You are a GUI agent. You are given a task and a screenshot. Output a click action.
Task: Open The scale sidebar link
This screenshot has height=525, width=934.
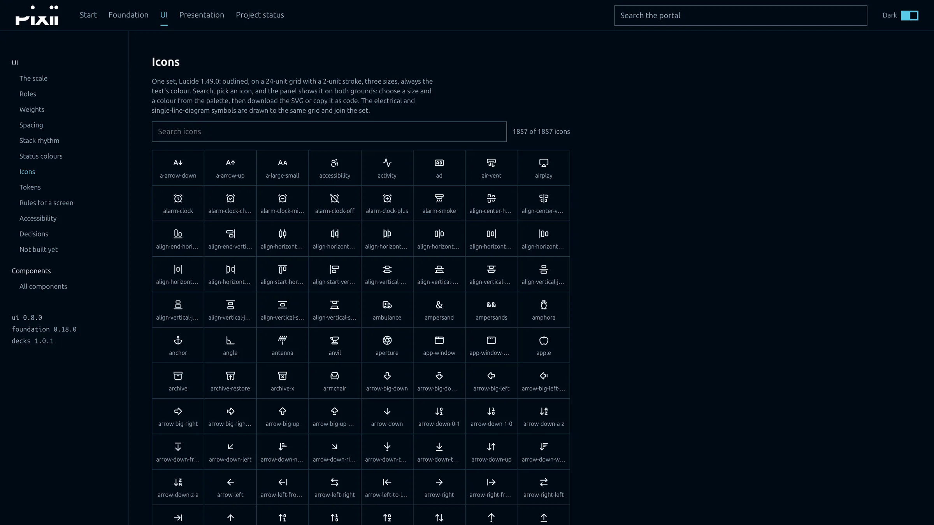tap(33, 78)
